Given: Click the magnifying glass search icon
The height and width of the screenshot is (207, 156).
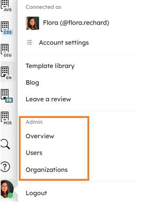Looking at the screenshot, I should point(5,144).
